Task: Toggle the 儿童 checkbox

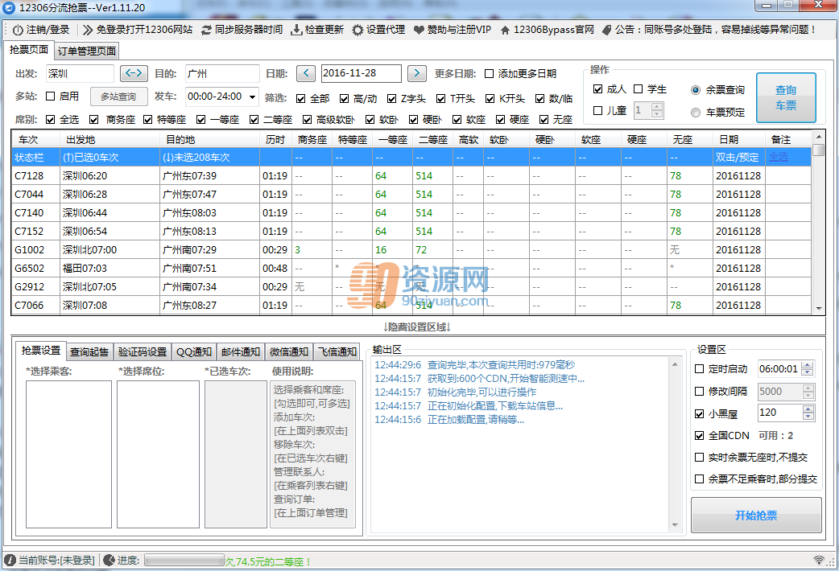Action: point(598,111)
